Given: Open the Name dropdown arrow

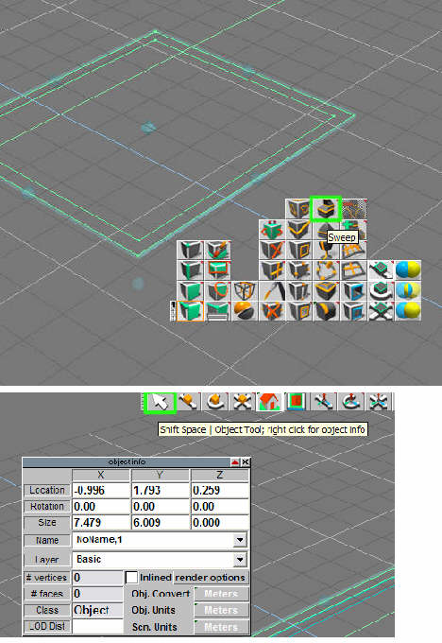Looking at the screenshot, I should coord(240,540).
